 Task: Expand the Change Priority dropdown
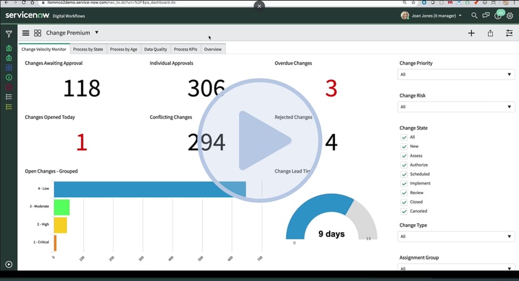tap(456, 74)
